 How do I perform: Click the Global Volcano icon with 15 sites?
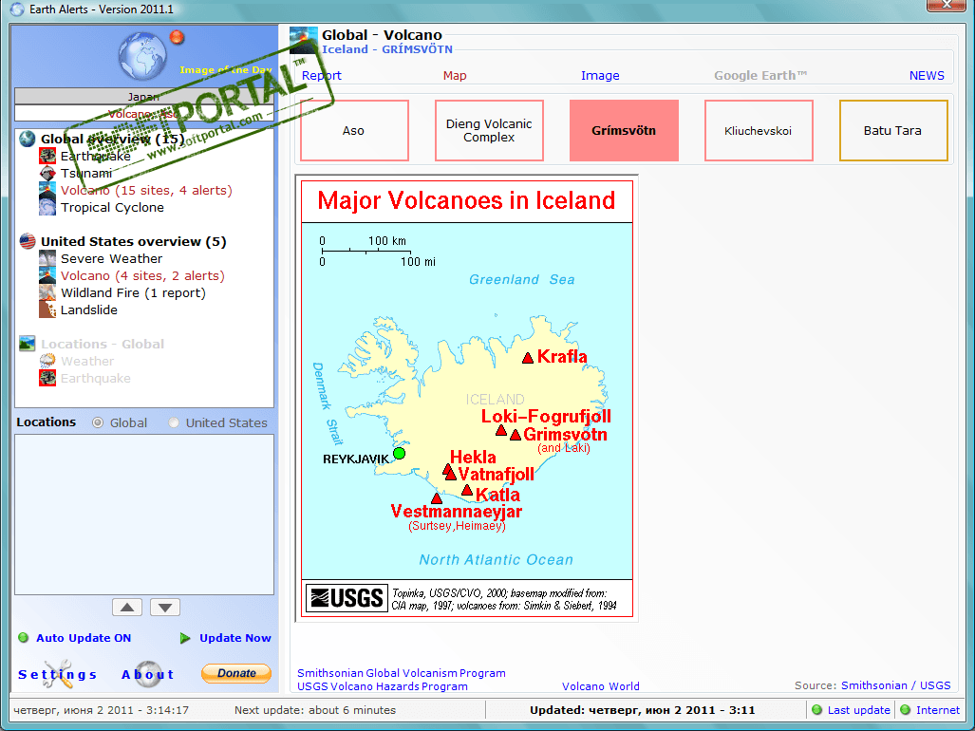[x=47, y=190]
